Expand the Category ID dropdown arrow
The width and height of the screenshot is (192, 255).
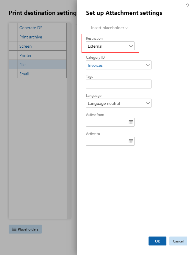(x=148, y=65)
